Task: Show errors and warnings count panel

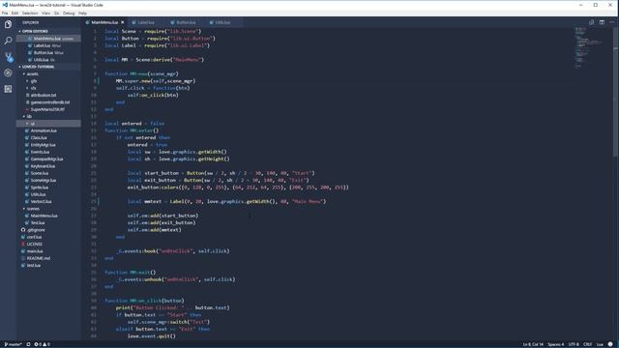Action: click(x=42, y=344)
